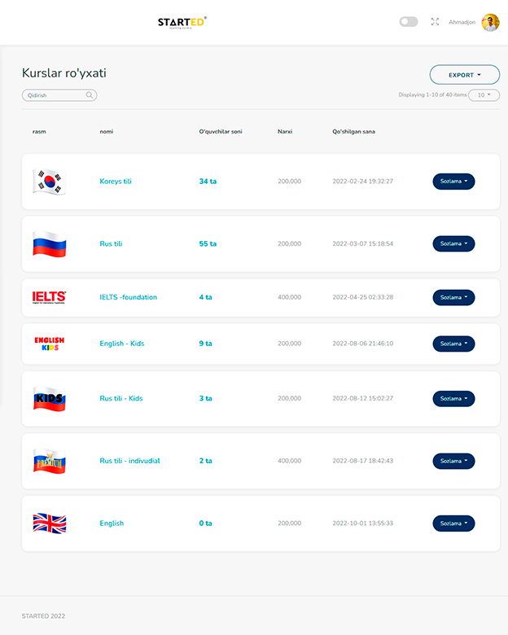This screenshot has width=508, height=635.
Task: Click the search magnifier icon
Action: click(90, 95)
